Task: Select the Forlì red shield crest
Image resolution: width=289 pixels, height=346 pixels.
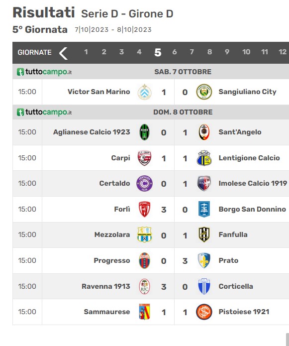Action: [144, 209]
